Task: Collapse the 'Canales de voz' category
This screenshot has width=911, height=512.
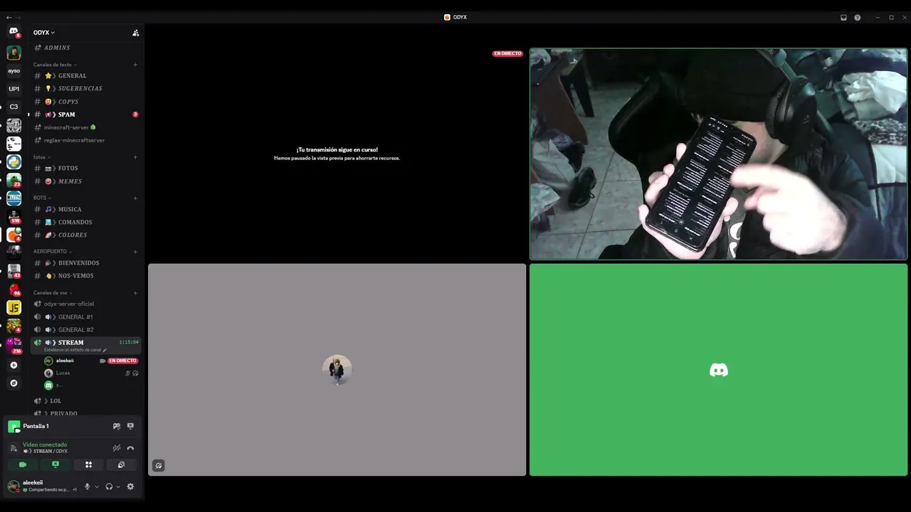Action: (53, 293)
